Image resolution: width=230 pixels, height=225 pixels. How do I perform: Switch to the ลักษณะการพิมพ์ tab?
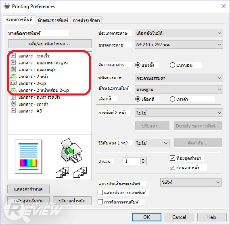(53, 20)
